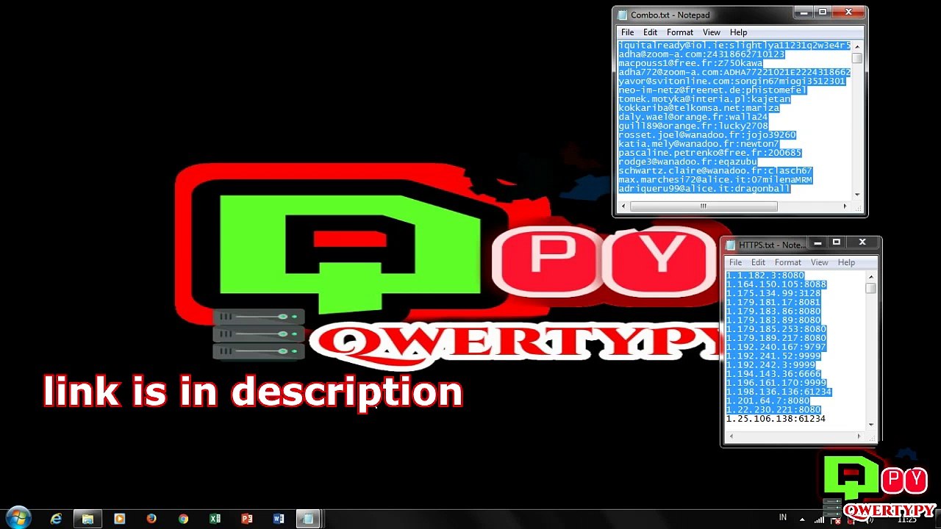Click the left scroll arrow in Combo.txt
This screenshot has height=529, width=941.
click(623, 206)
